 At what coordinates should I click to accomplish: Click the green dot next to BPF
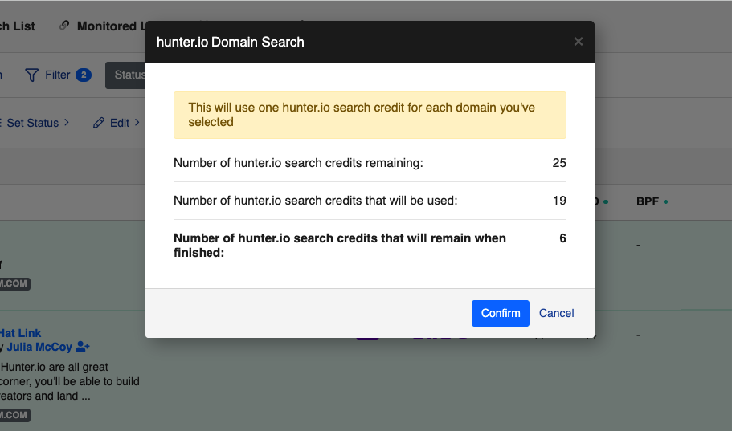666,201
